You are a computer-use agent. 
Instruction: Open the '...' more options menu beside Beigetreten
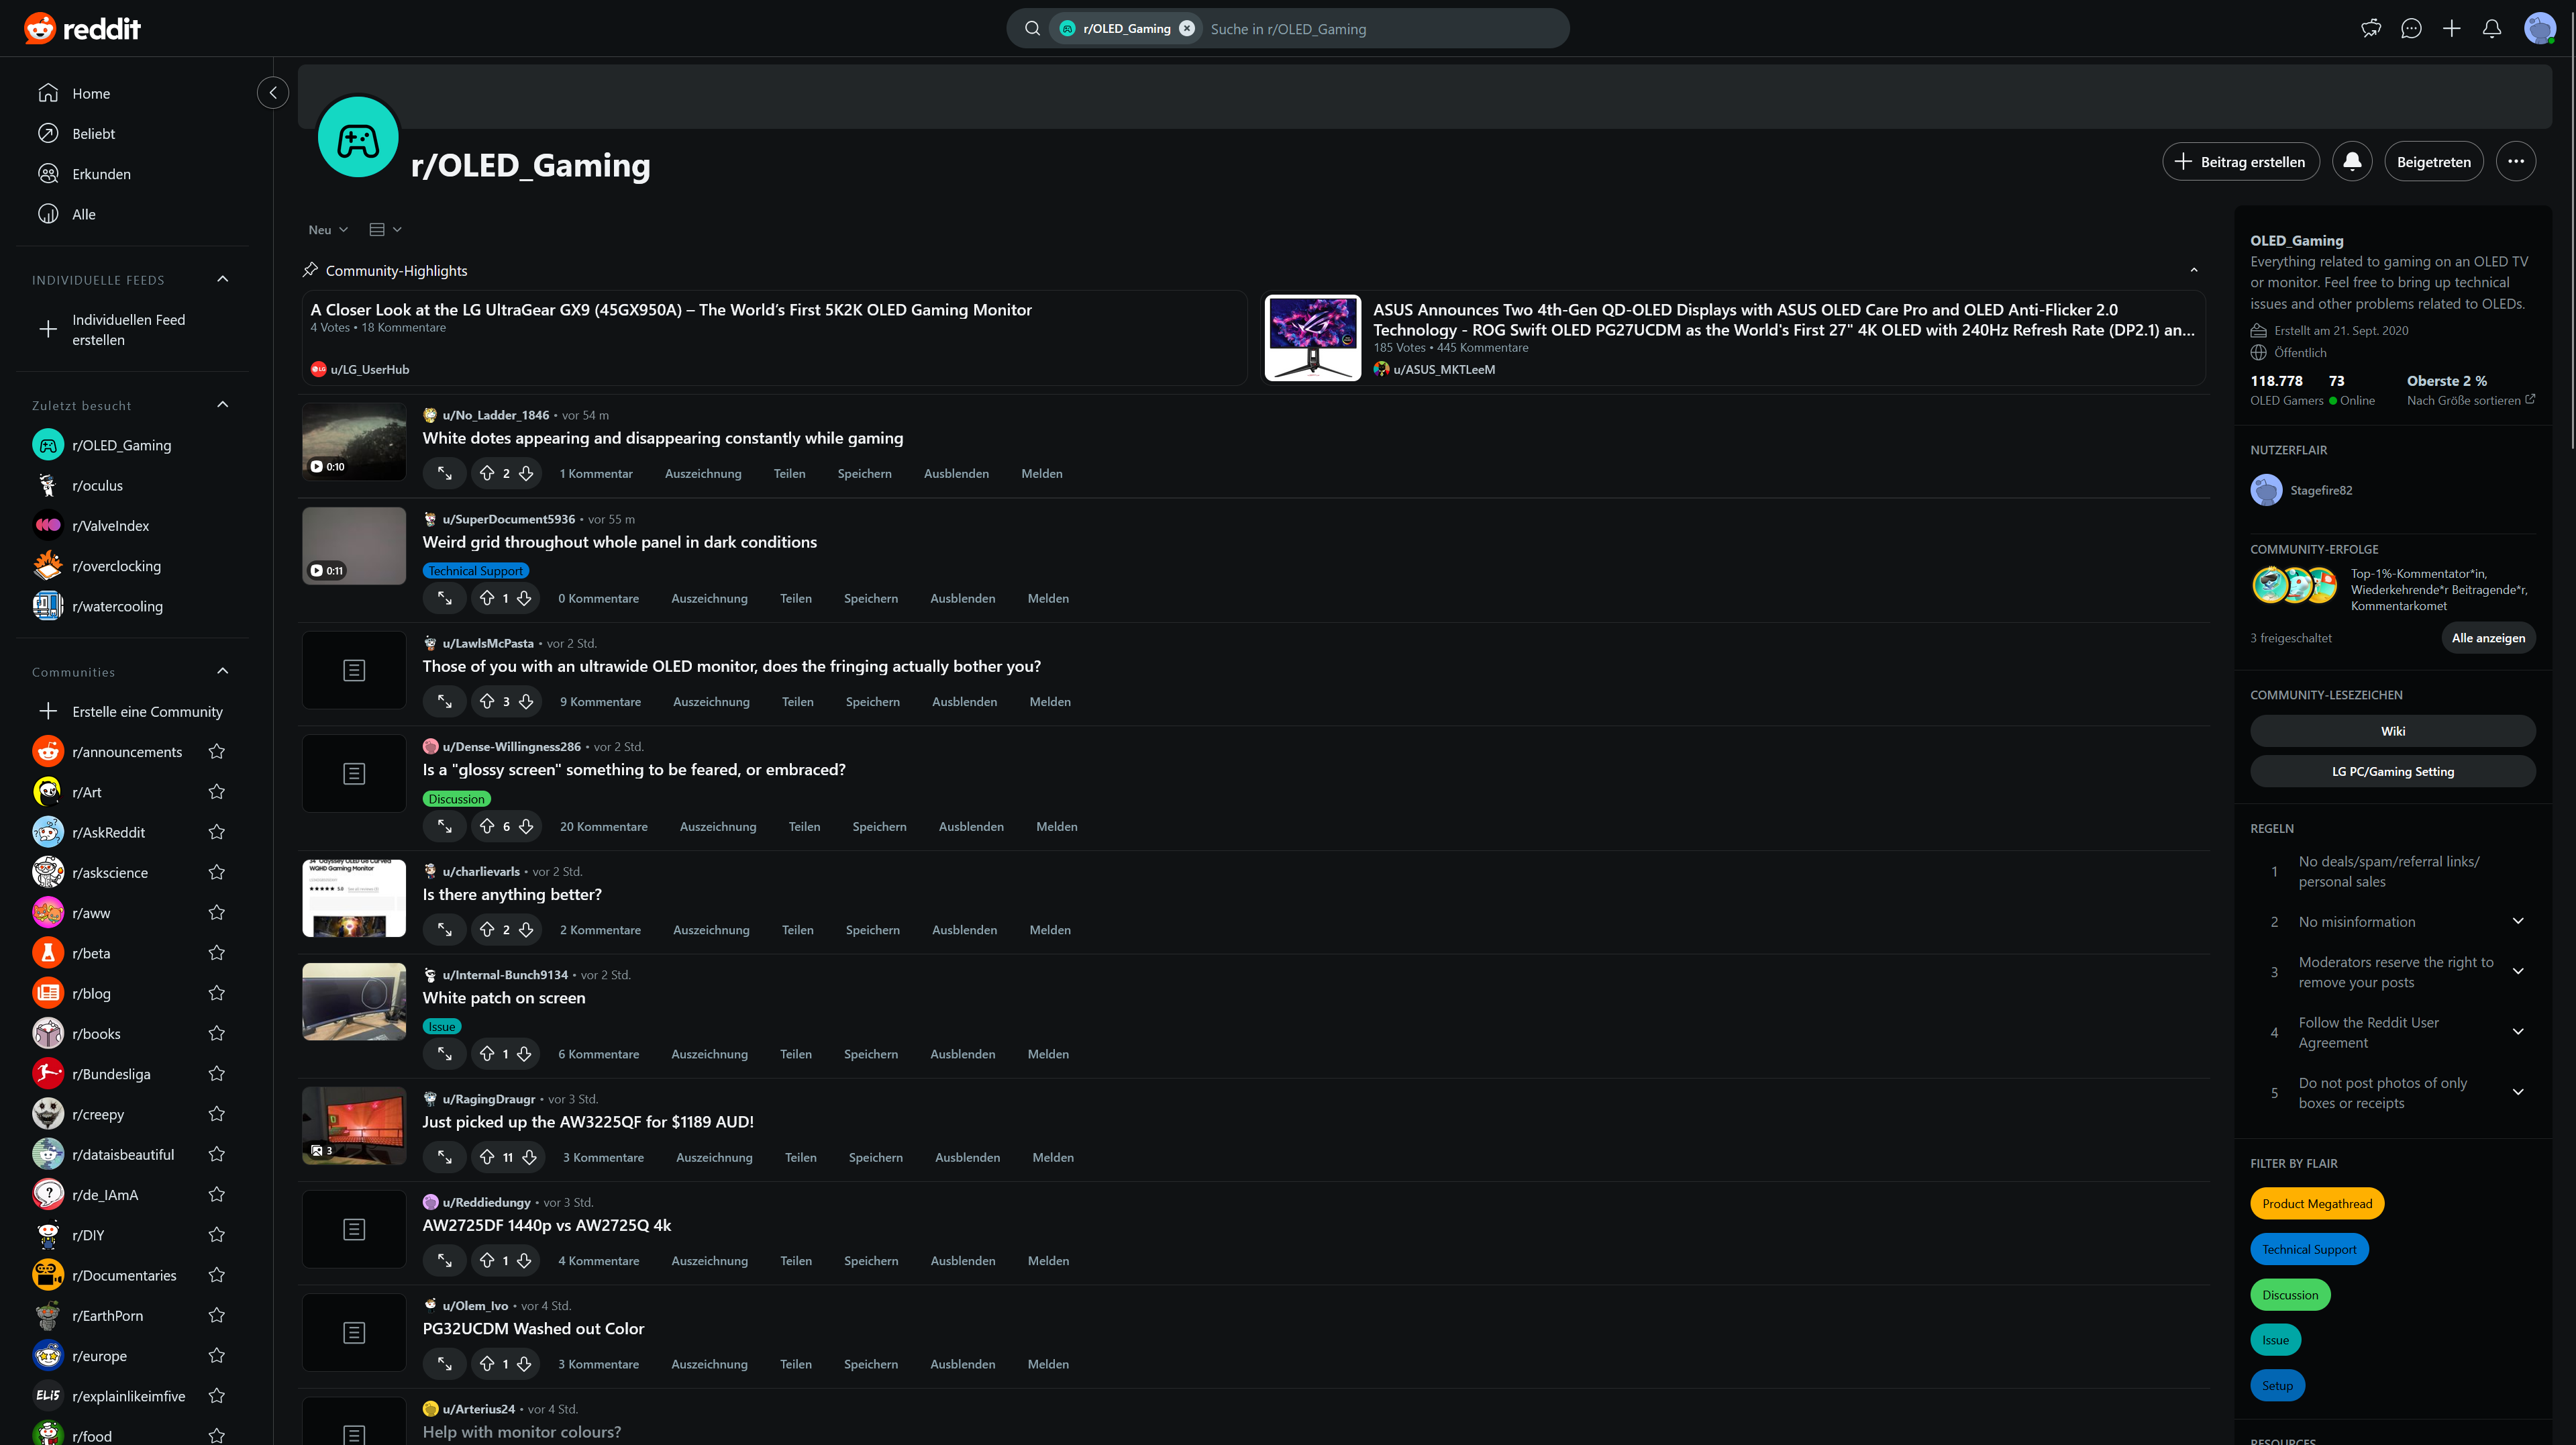coord(2517,161)
